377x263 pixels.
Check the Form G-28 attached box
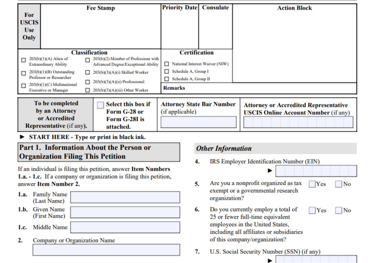[100, 105]
